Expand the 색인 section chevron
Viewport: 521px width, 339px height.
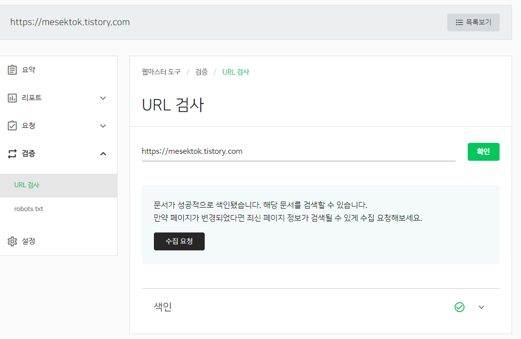coord(482,307)
